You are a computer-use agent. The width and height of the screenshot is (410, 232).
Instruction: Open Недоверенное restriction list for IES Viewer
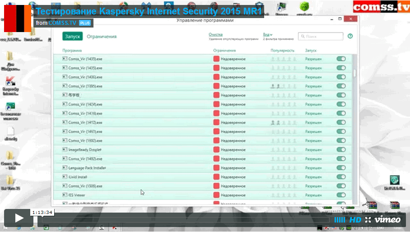pyautogui.click(x=233, y=195)
